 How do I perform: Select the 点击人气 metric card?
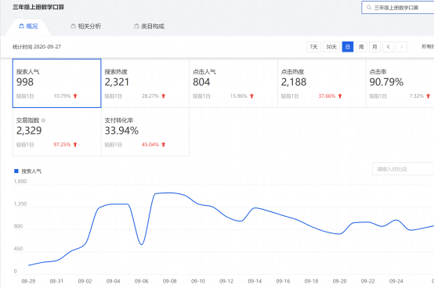tap(233, 83)
